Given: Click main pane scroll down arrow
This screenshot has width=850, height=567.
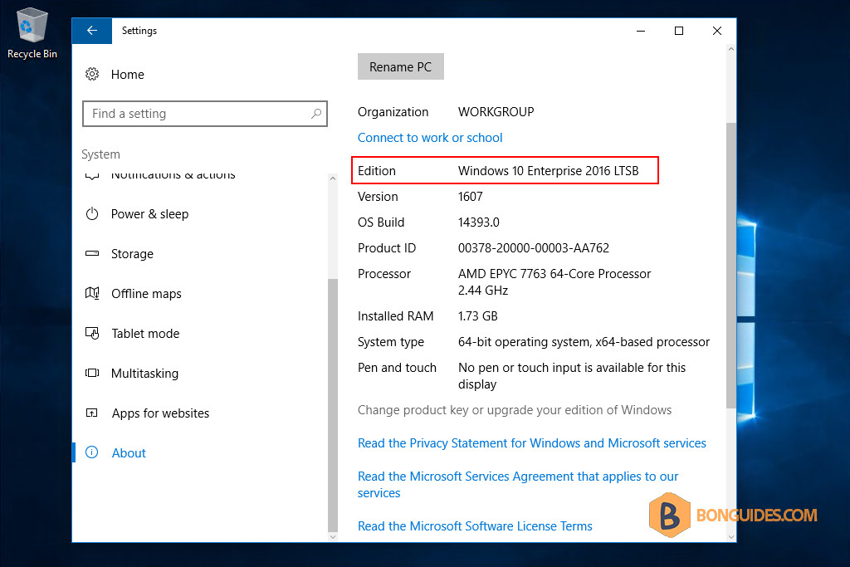Looking at the screenshot, I should (x=730, y=536).
